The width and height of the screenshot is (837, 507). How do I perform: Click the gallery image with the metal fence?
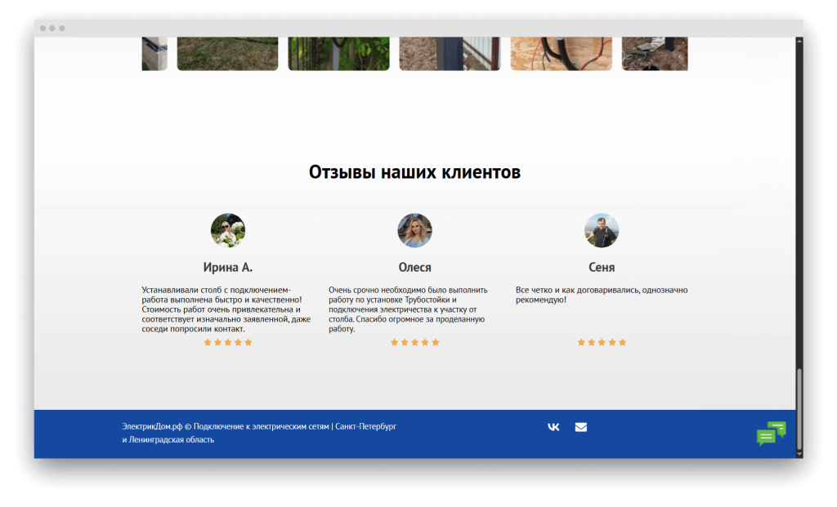coord(450,52)
